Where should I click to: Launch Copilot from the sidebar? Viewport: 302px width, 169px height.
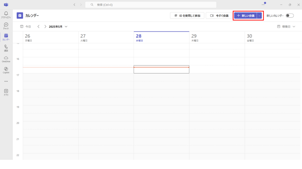(x=6, y=70)
